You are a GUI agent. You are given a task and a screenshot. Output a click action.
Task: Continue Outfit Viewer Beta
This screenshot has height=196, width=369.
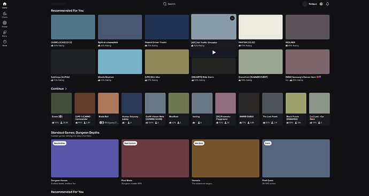(155, 109)
